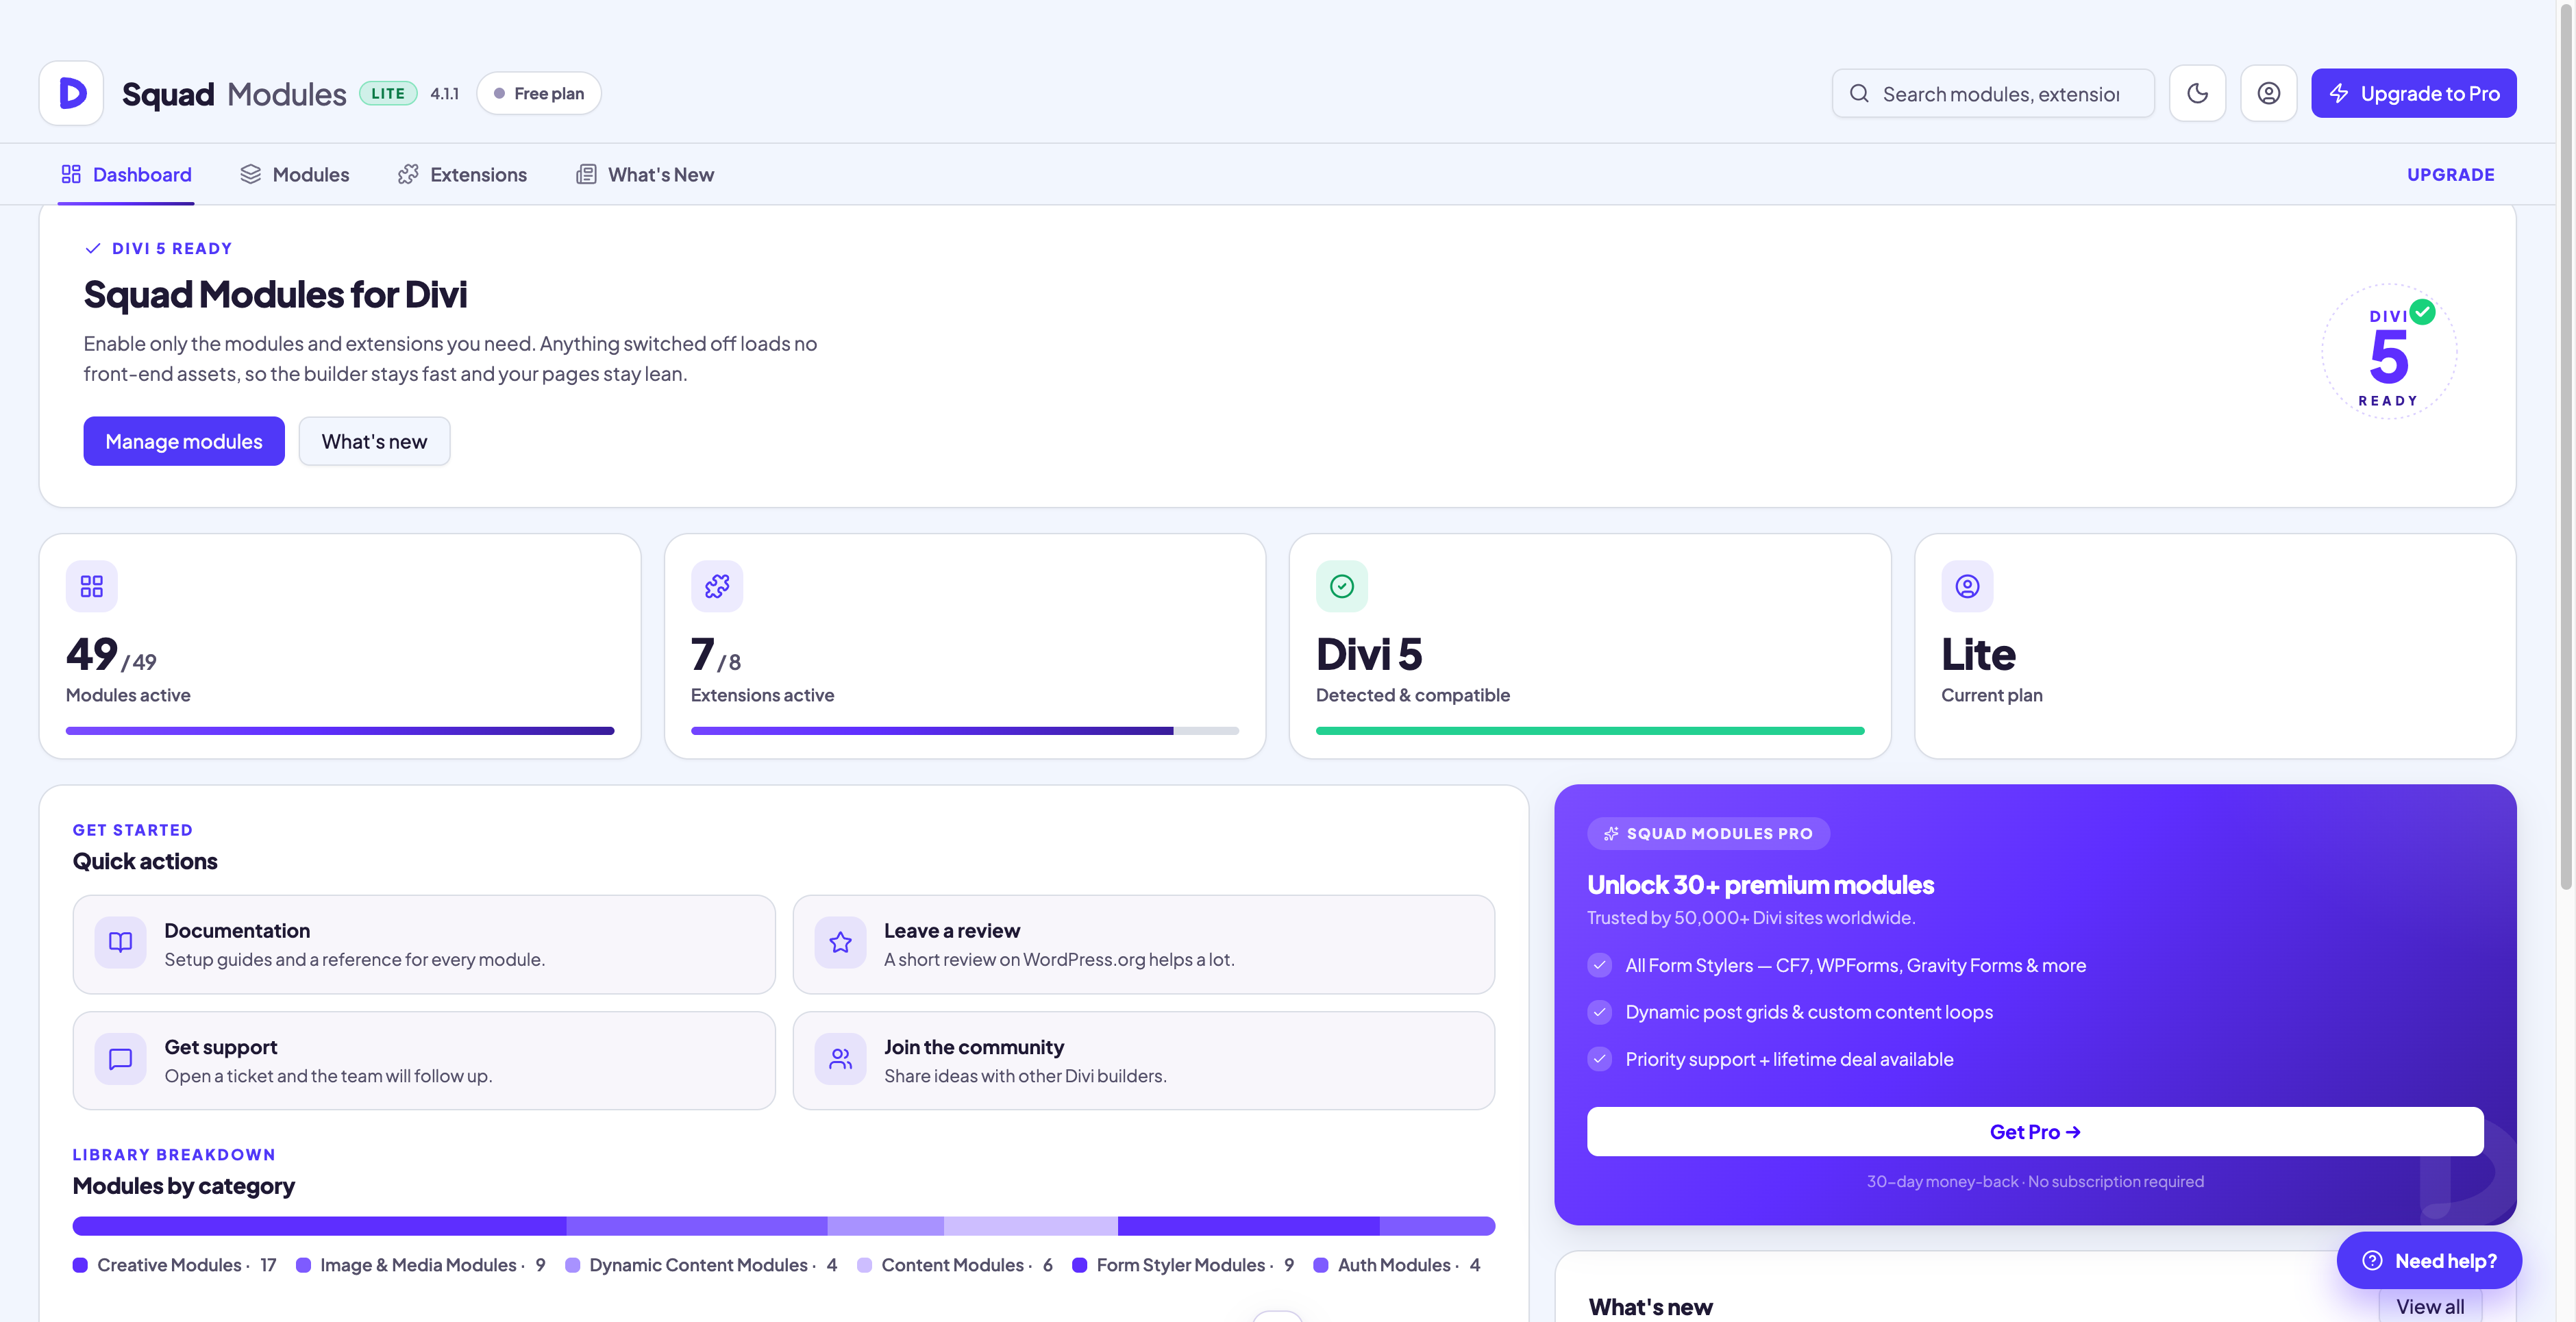Toggle dark mode with the moon icon

2197,93
